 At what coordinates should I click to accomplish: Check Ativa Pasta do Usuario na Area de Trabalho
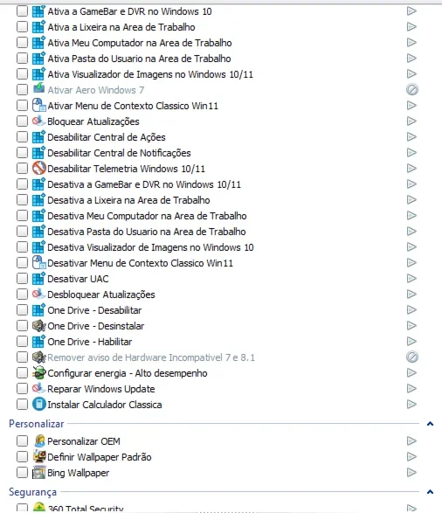[x=22, y=59]
